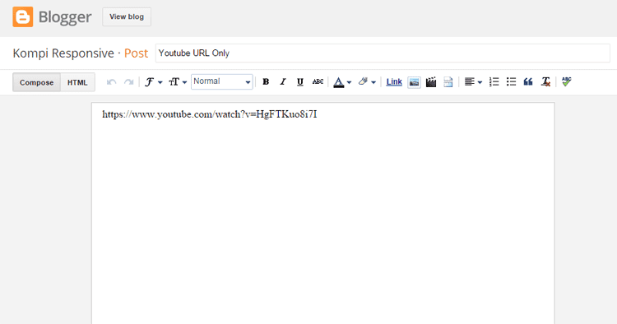Viewport: 617px width, 324px height.
Task: Click the Kompi Responsive blog name
Action: point(63,53)
